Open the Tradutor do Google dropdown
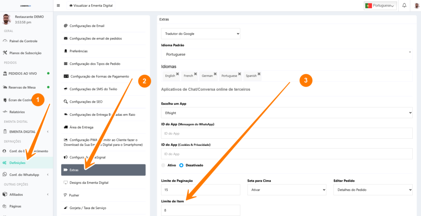The width and height of the screenshot is (421, 216). [x=201, y=34]
